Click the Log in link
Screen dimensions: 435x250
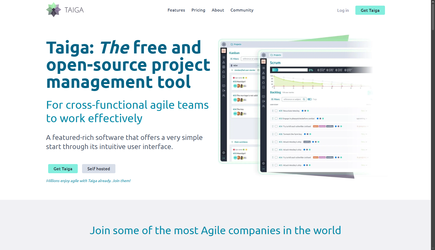tap(343, 10)
